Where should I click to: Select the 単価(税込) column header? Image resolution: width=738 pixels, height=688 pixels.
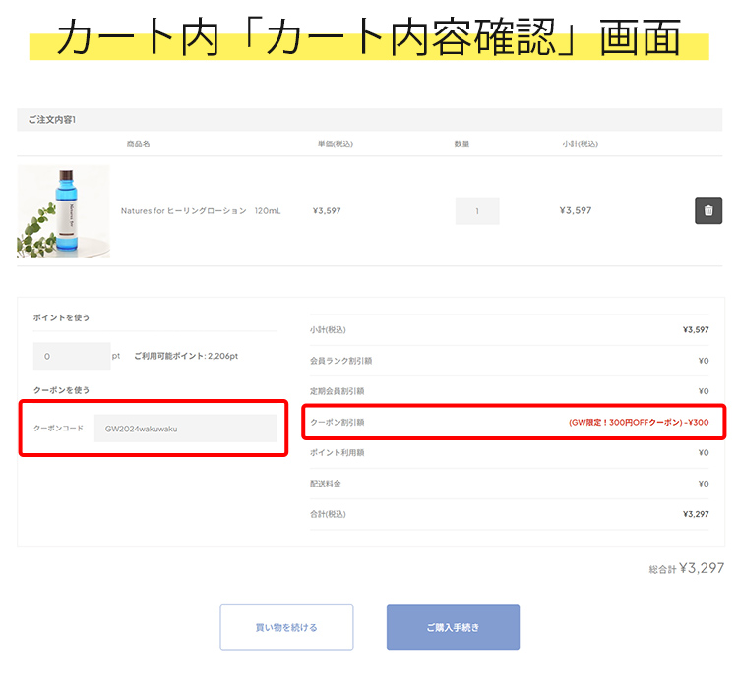[x=336, y=143]
